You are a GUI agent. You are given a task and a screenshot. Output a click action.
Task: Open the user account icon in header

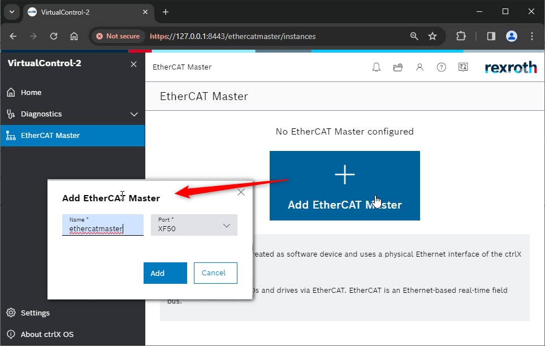(x=419, y=67)
